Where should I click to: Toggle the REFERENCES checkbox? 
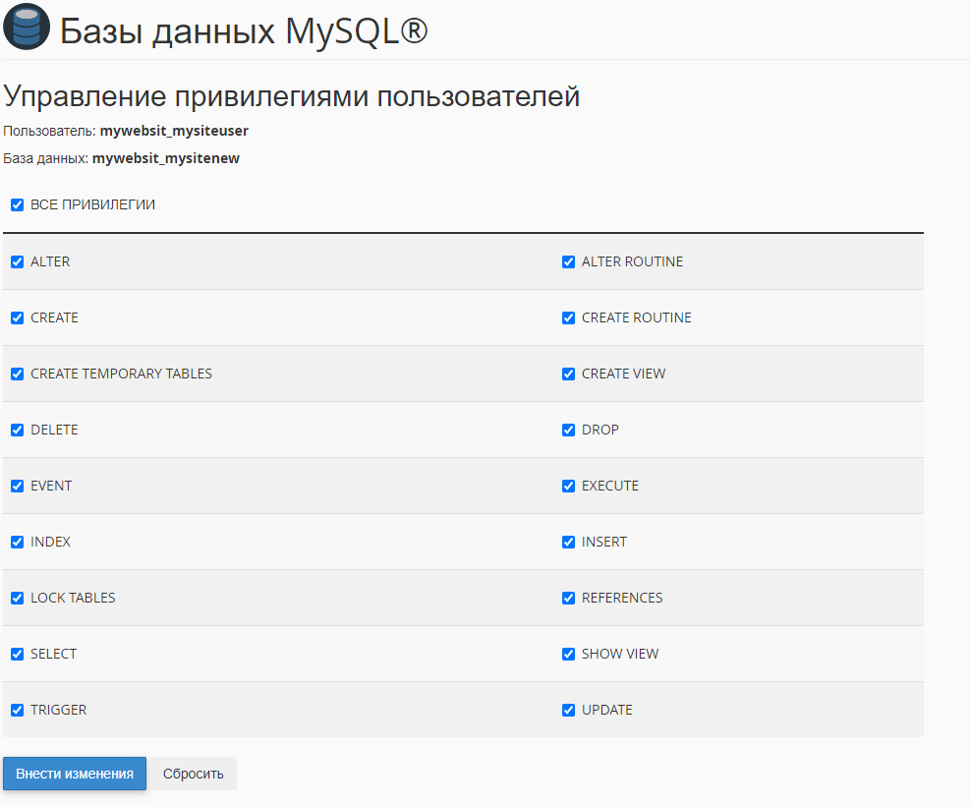pyautogui.click(x=568, y=599)
